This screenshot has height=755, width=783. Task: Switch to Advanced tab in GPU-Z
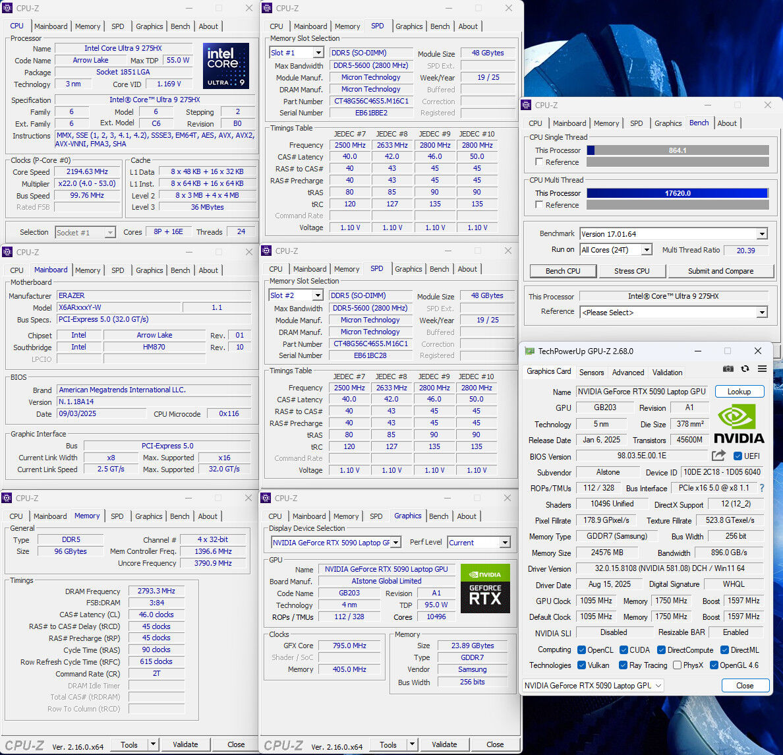[x=627, y=373]
